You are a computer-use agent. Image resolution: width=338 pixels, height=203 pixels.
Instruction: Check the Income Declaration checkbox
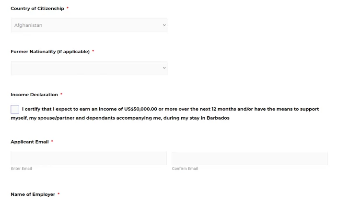coord(15,109)
